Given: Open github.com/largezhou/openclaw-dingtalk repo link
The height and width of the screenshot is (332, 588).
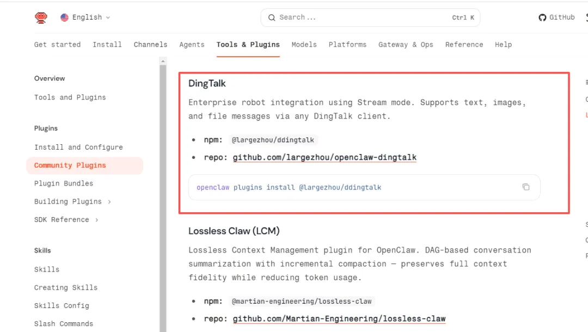Looking at the screenshot, I should [x=324, y=157].
